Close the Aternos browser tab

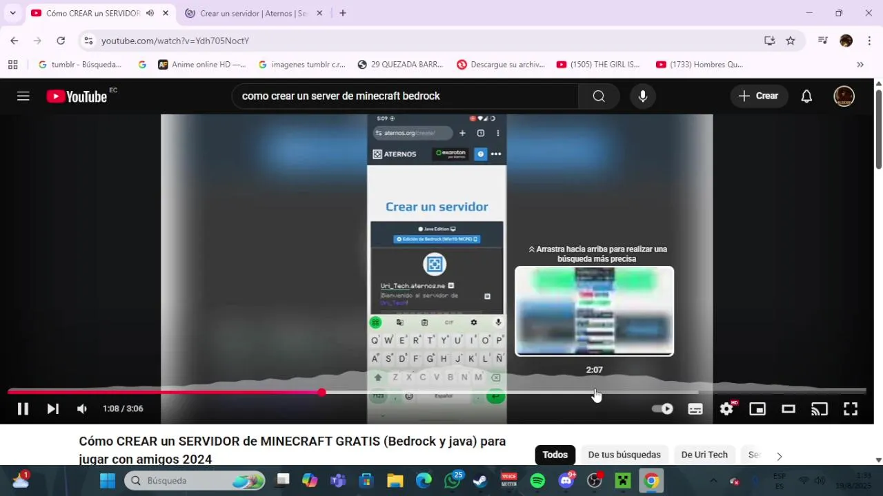coord(319,13)
